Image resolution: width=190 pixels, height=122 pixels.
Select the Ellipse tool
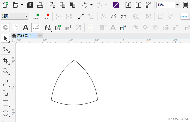point(5,113)
